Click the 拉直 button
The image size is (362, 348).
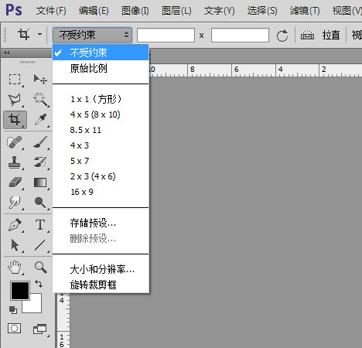pyautogui.click(x=331, y=35)
